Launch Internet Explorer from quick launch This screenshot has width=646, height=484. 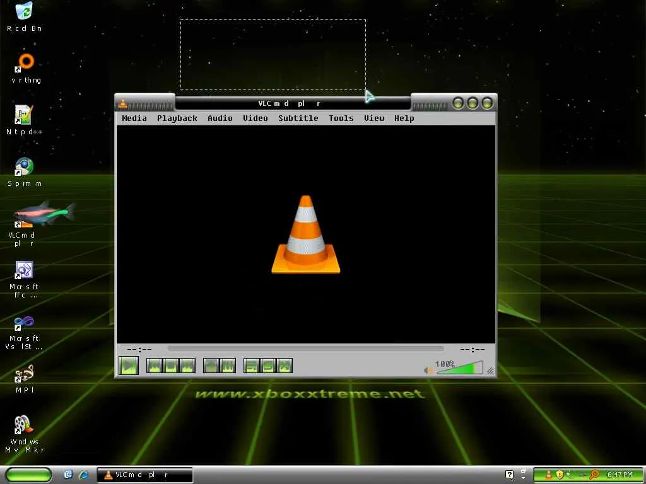[x=84, y=475]
